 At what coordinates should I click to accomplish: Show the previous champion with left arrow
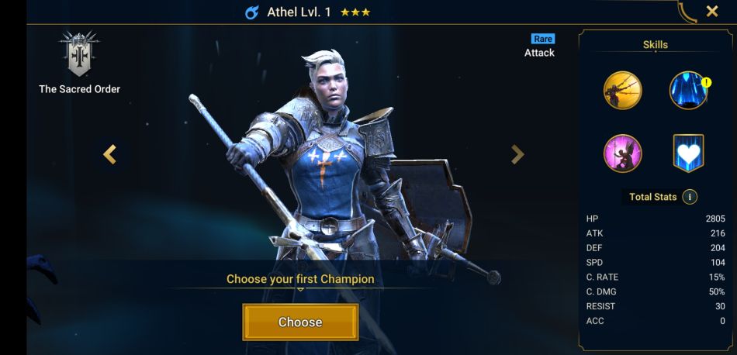109,154
